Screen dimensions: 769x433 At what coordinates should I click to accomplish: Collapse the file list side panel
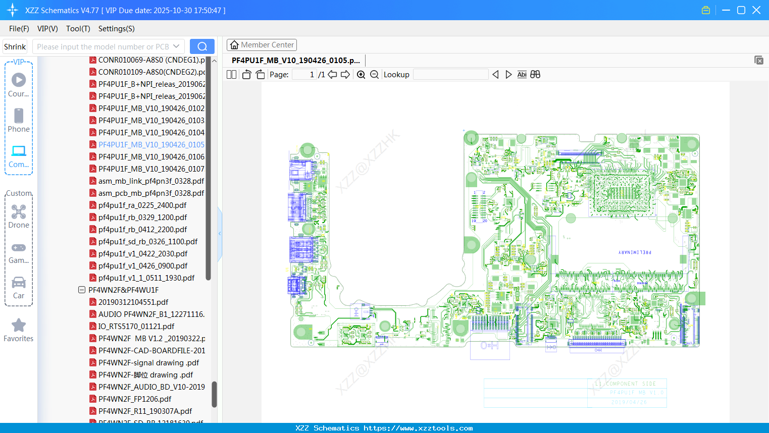pos(220,234)
